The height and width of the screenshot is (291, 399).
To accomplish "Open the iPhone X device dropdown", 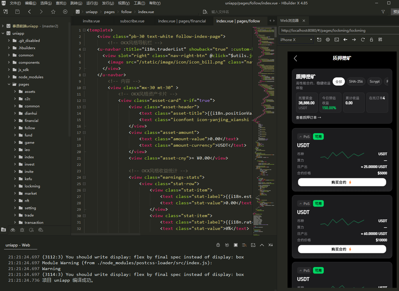I will click(296, 40).
